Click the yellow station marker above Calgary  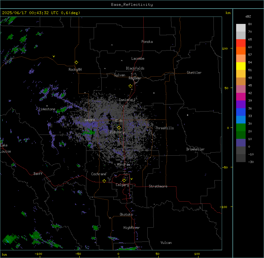[x=124, y=180]
